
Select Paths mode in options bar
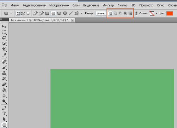[x=23, y=13]
